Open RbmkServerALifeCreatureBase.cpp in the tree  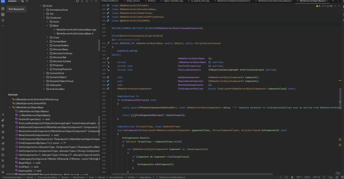coord(76,29)
